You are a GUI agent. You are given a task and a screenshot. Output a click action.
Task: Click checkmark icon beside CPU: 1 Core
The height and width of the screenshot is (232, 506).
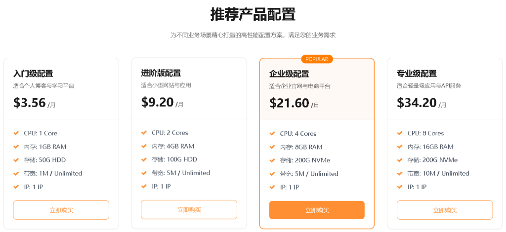click(16, 133)
